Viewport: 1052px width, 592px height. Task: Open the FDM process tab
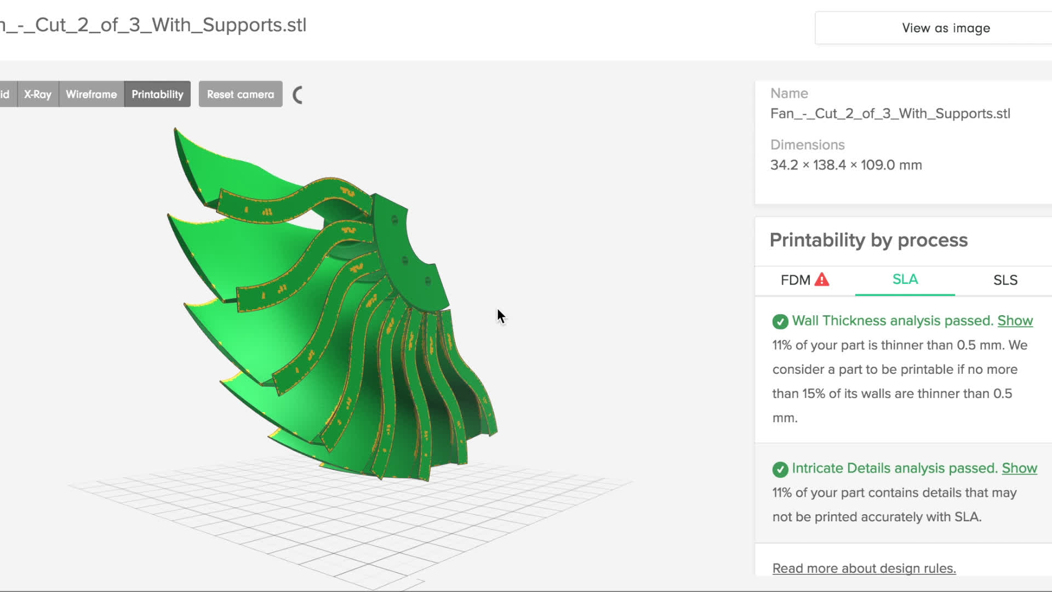[795, 280]
